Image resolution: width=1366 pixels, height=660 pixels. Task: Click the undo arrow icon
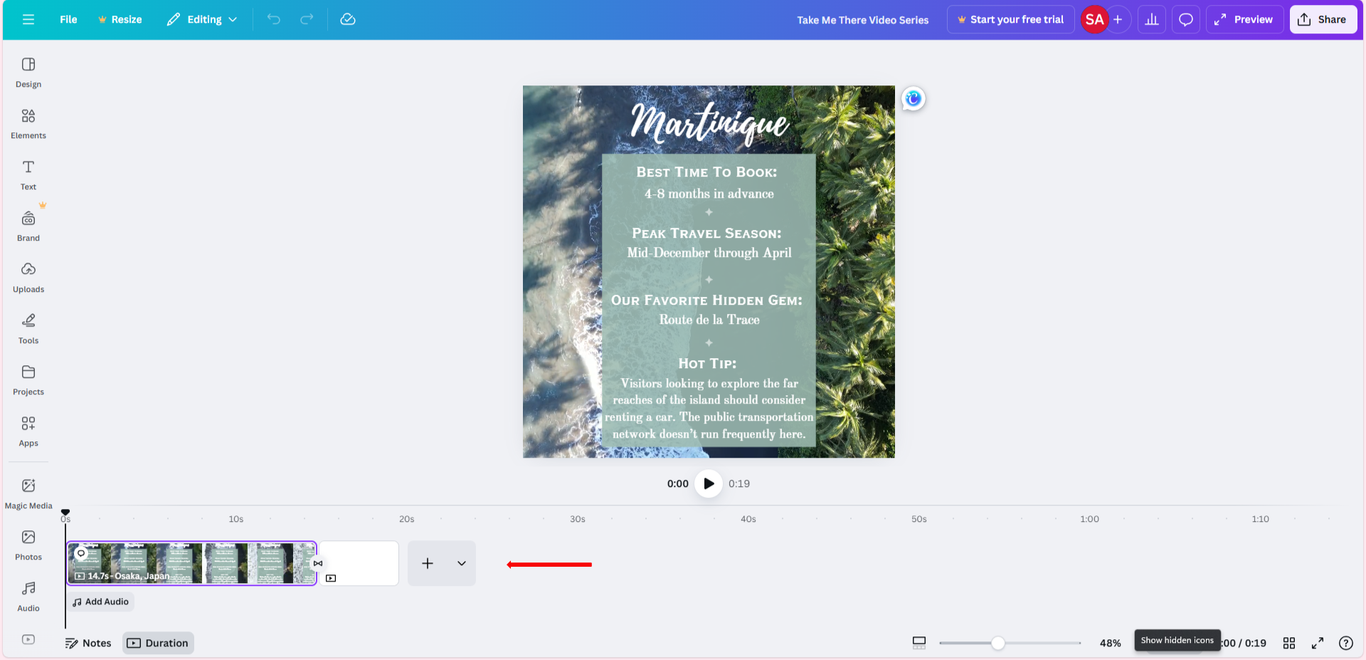pos(273,19)
